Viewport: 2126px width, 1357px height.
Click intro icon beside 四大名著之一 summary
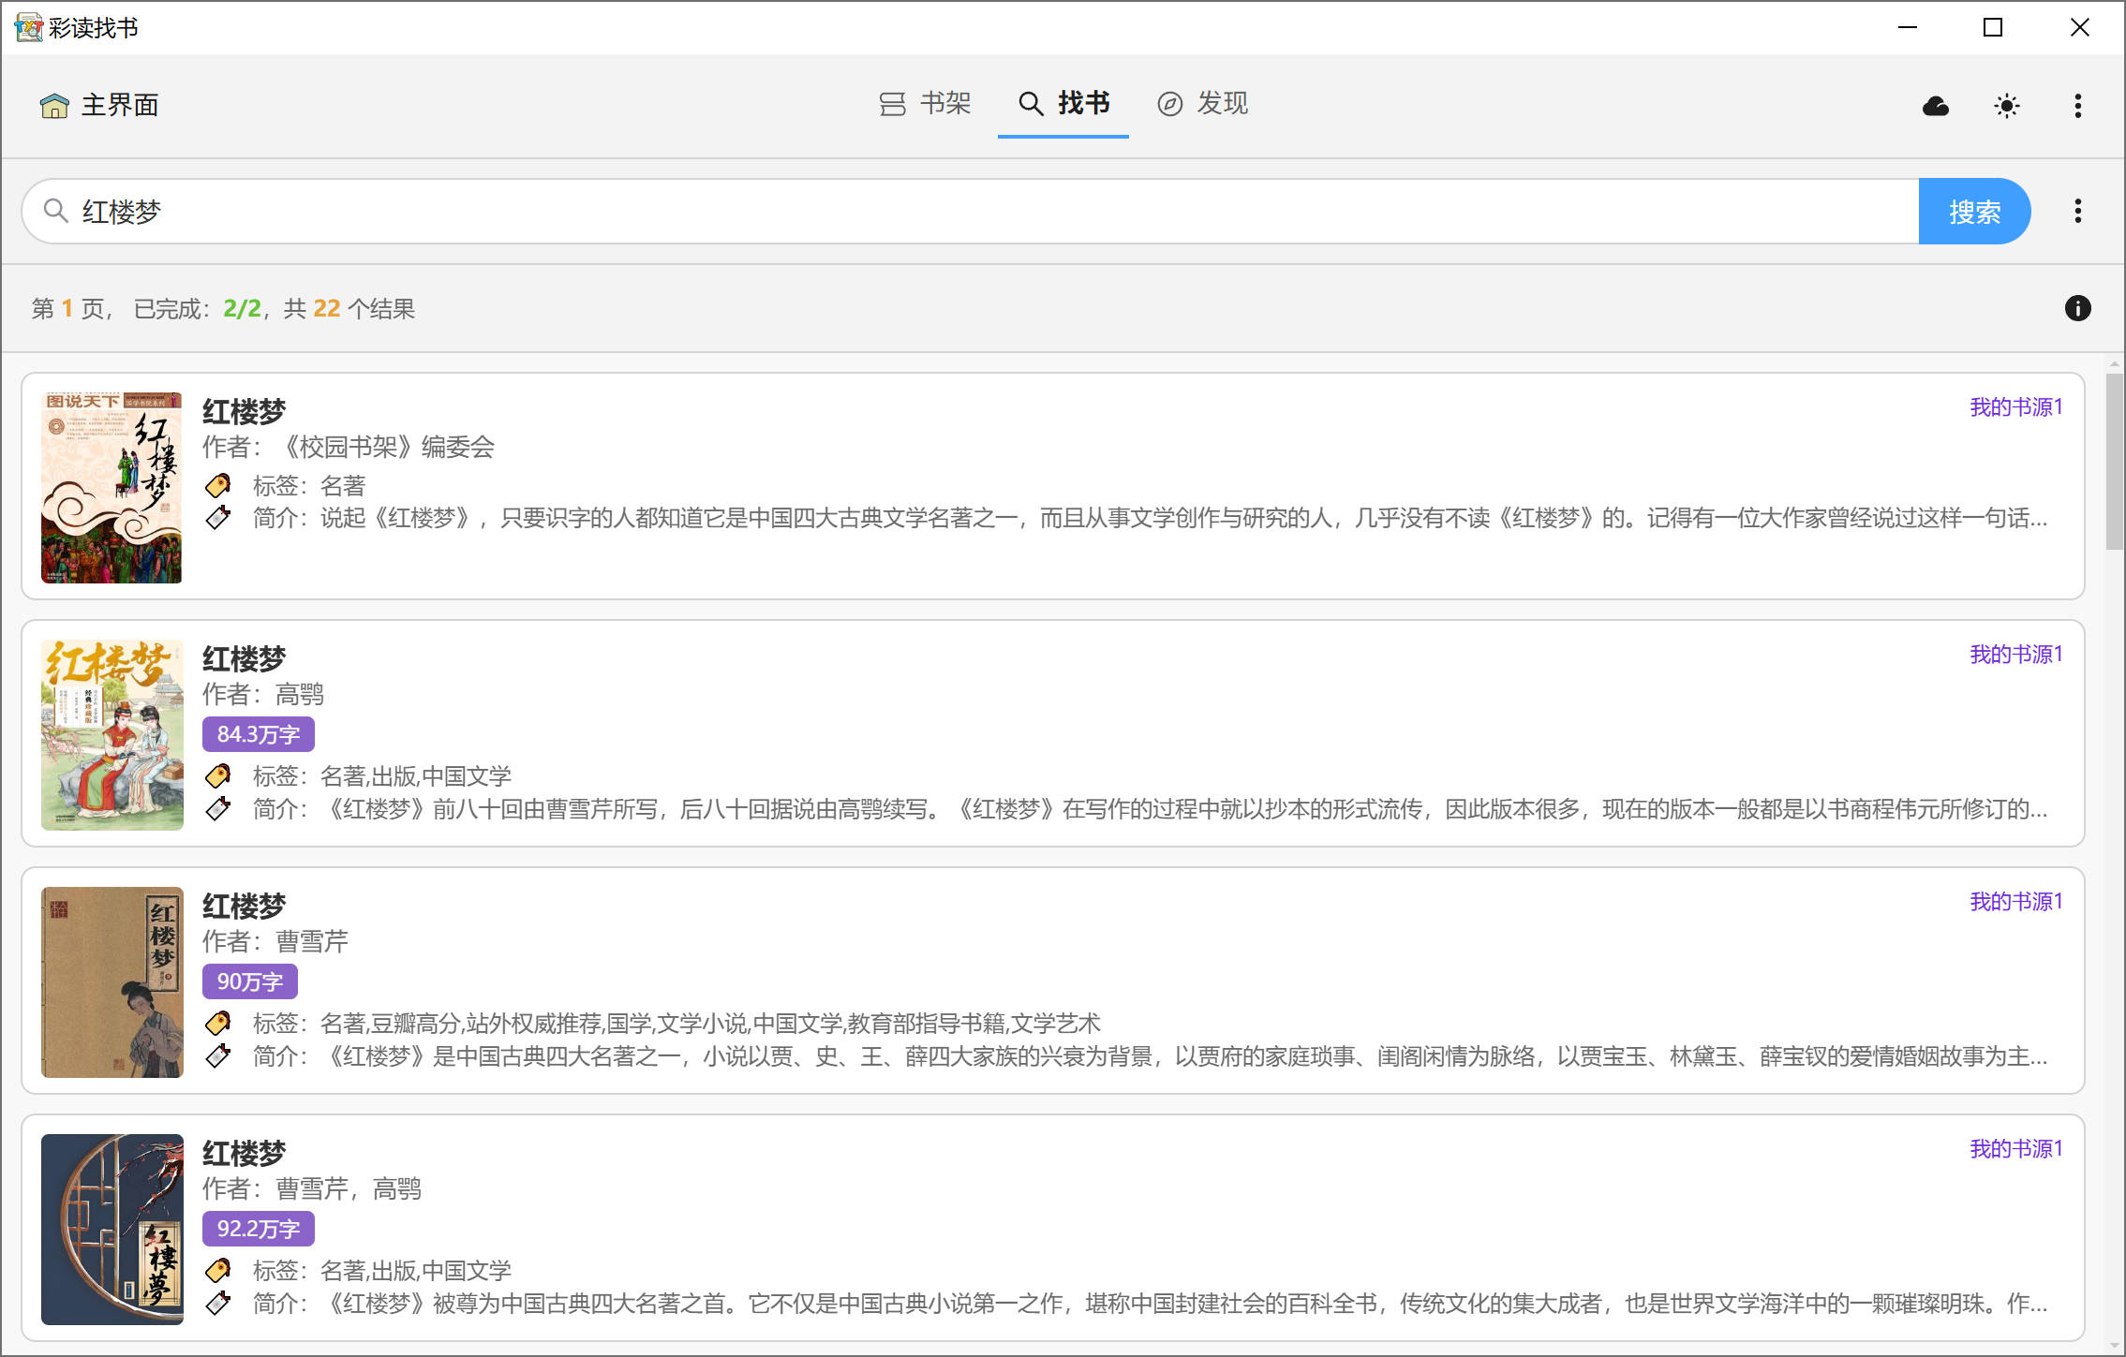click(218, 1055)
